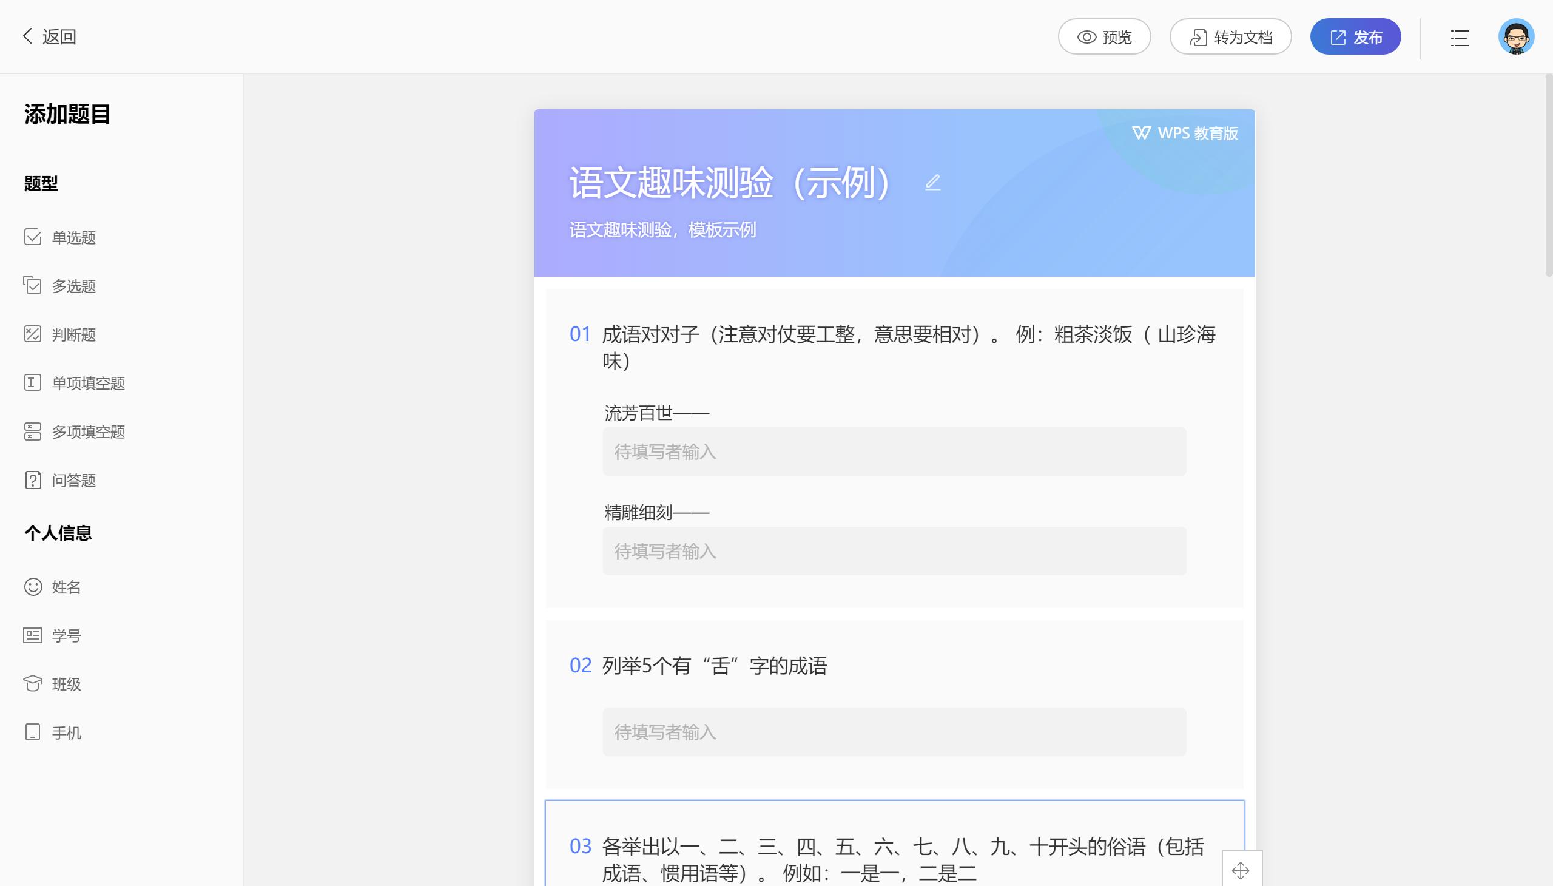Add a 判断题 (true/false) question
The width and height of the screenshot is (1553, 886).
click(x=72, y=334)
